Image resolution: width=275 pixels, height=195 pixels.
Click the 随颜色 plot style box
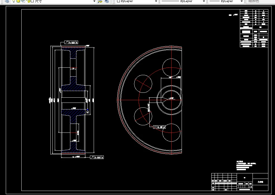(260, 1)
